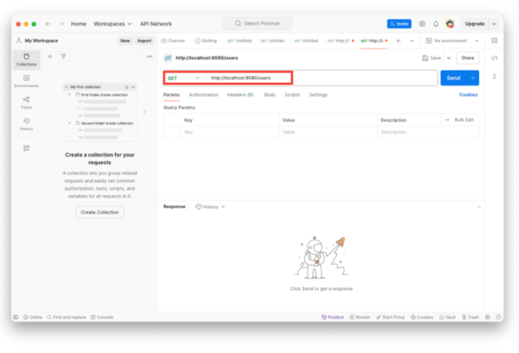The image size is (519, 353).
Task: Click the New button
Action: [x=126, y=41]
